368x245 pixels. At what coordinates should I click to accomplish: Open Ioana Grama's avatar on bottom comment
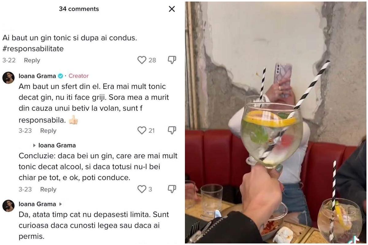8,205
